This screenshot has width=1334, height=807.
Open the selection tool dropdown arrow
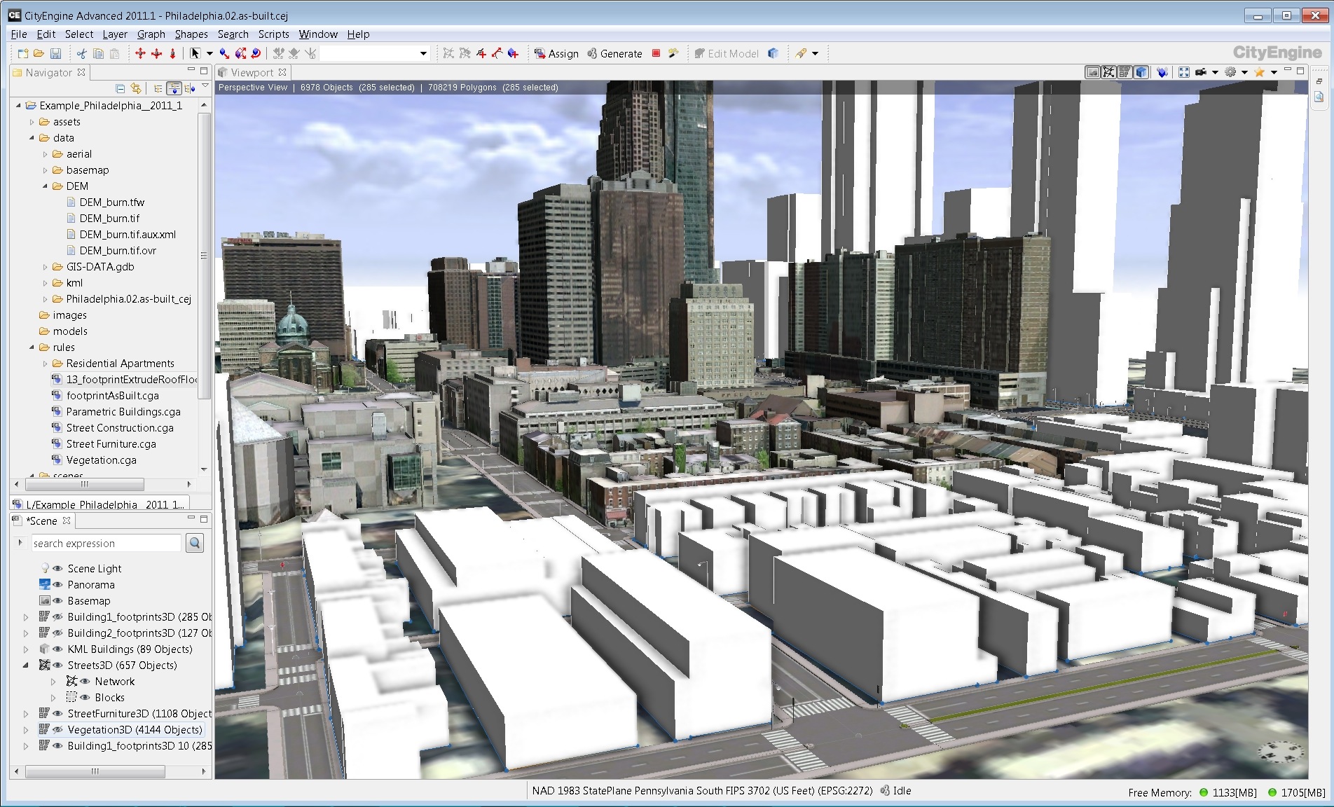pyautogui.click(x=209, y=53)
